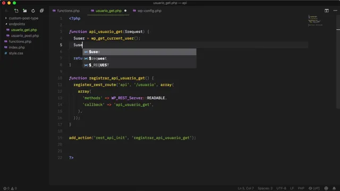
Task: Click add_action on line 19
Action: pos(80,138)
